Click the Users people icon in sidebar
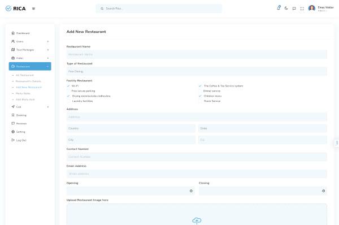 13,41
